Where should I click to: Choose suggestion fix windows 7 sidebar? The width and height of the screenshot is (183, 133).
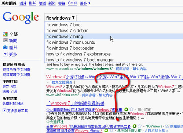coord(114,31)
